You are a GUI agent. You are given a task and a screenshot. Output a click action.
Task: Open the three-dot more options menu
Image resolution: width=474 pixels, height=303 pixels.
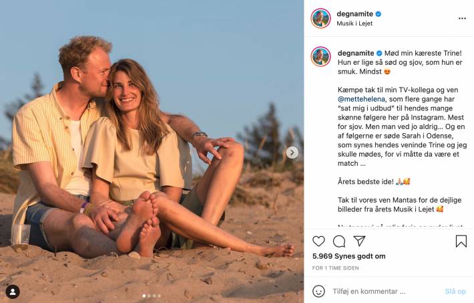click(461, 18)
